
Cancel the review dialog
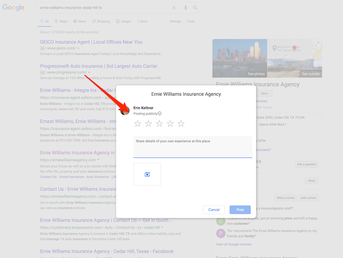(214, 210)
